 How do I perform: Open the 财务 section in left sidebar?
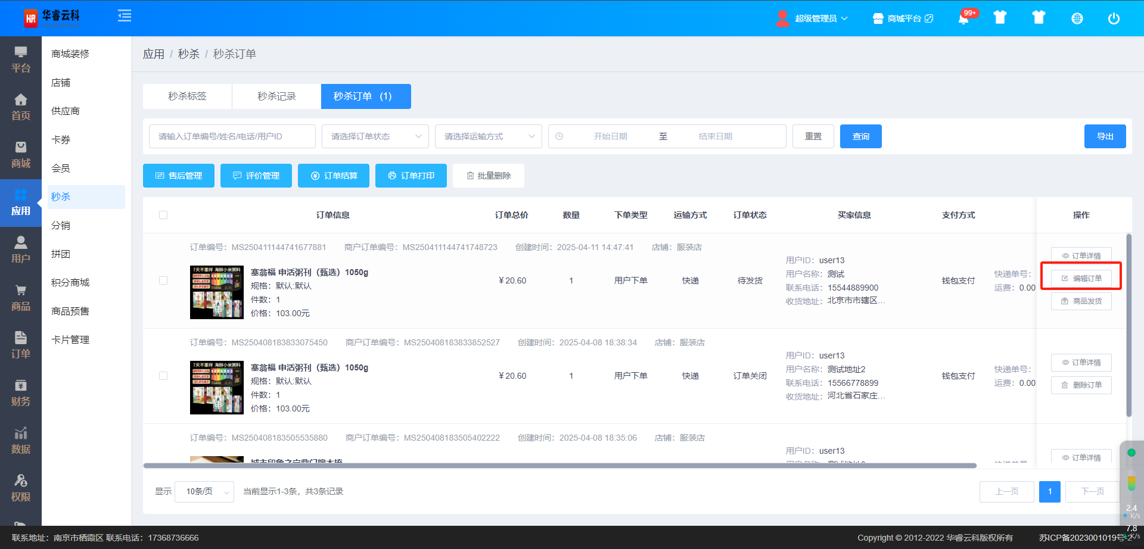click(x=21, y=393)
